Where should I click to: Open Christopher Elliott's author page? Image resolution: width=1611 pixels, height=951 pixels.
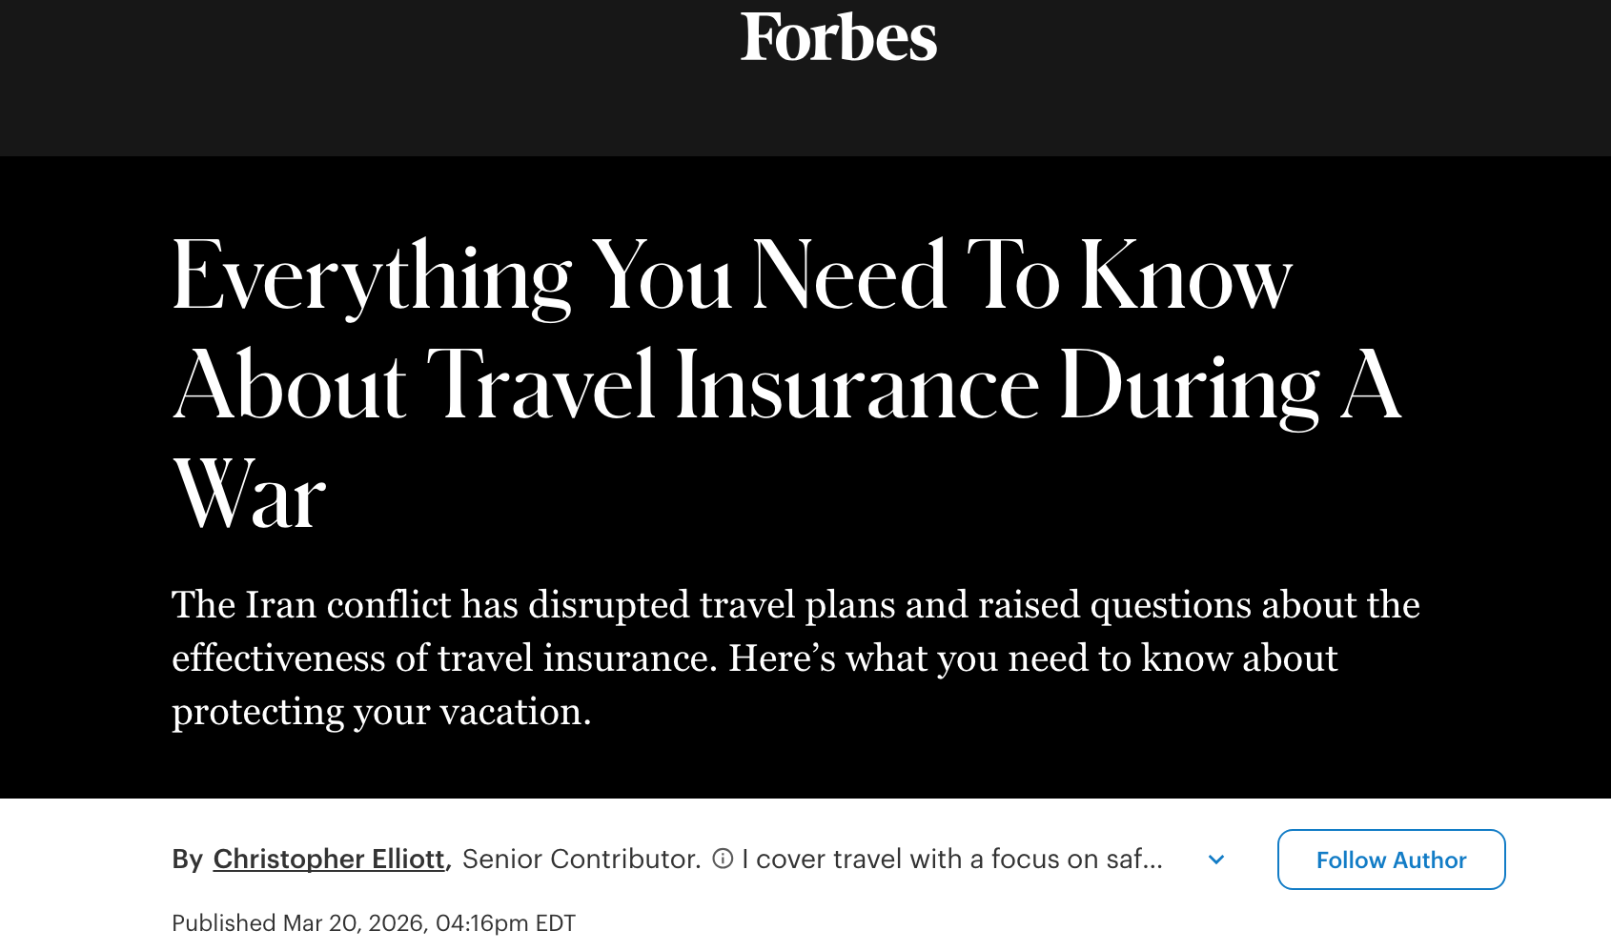click(328, 859)
